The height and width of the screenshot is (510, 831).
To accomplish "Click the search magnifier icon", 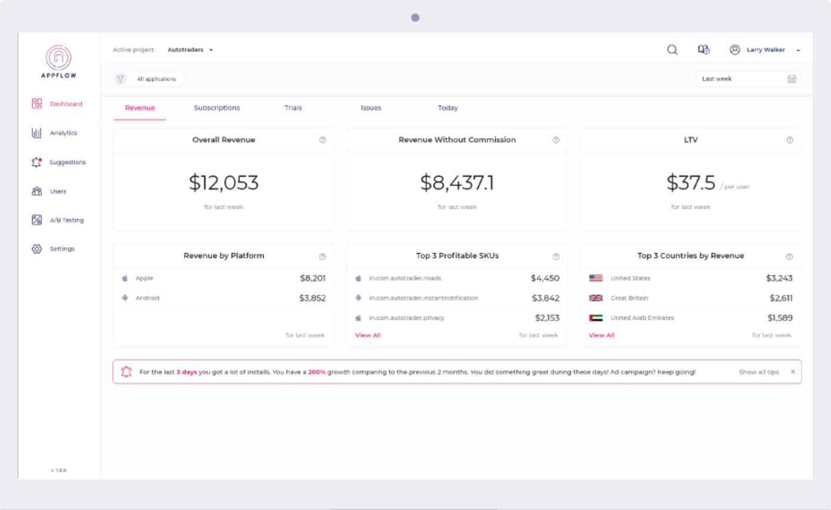I will (672, 50).
